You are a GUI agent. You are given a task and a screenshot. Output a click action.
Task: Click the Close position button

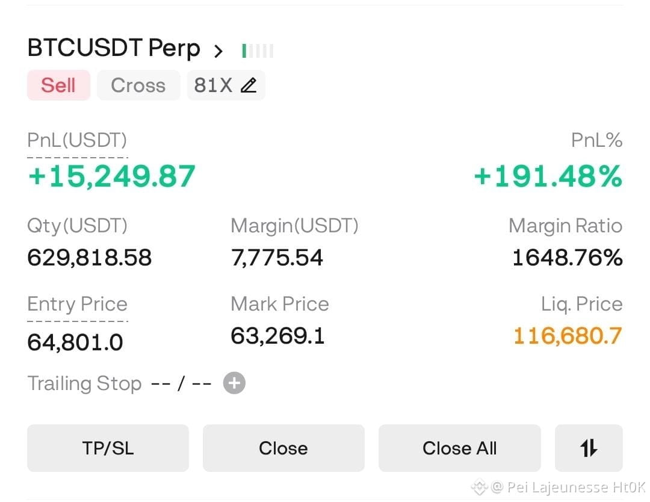point(283,448)
